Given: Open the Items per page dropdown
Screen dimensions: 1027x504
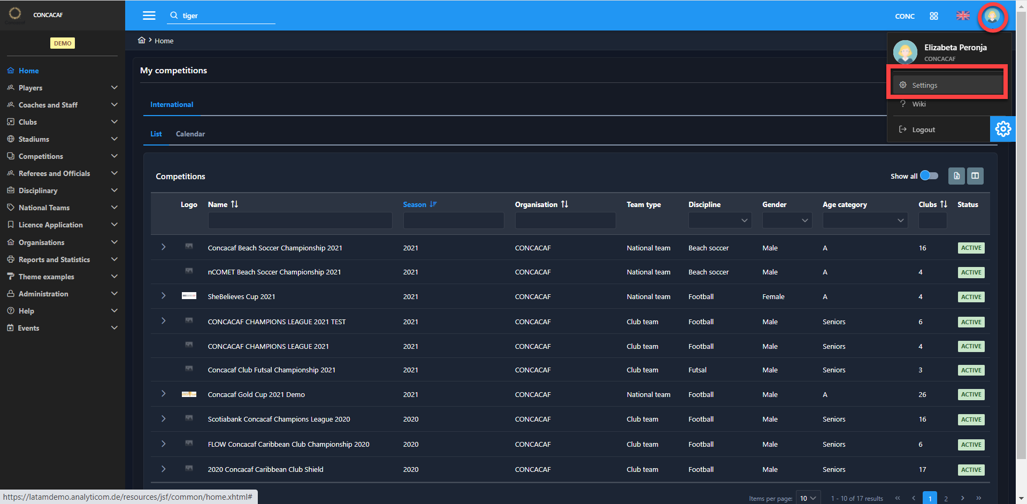Looking at the screenshot, I should click(808, 498).
